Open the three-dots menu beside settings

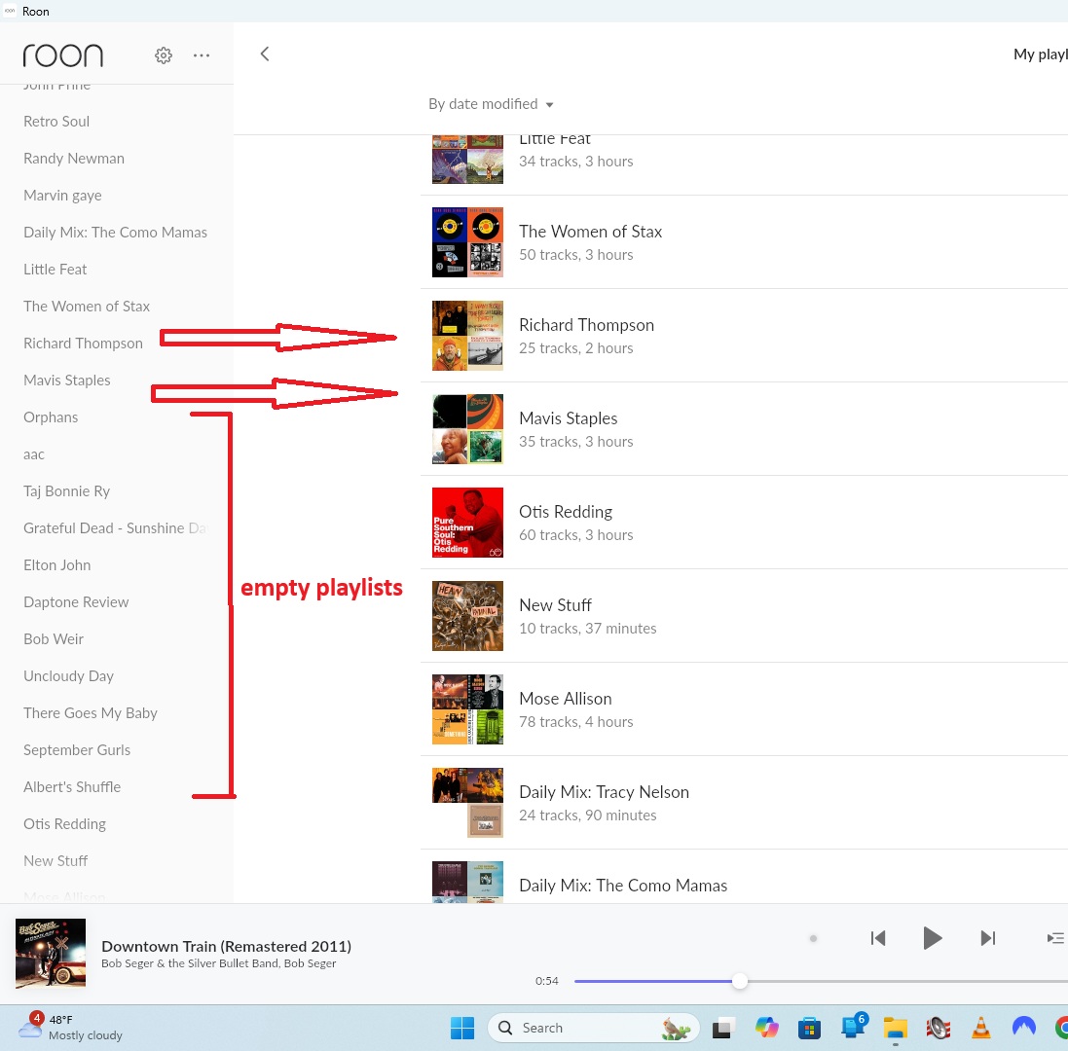(x=202, y=55)
